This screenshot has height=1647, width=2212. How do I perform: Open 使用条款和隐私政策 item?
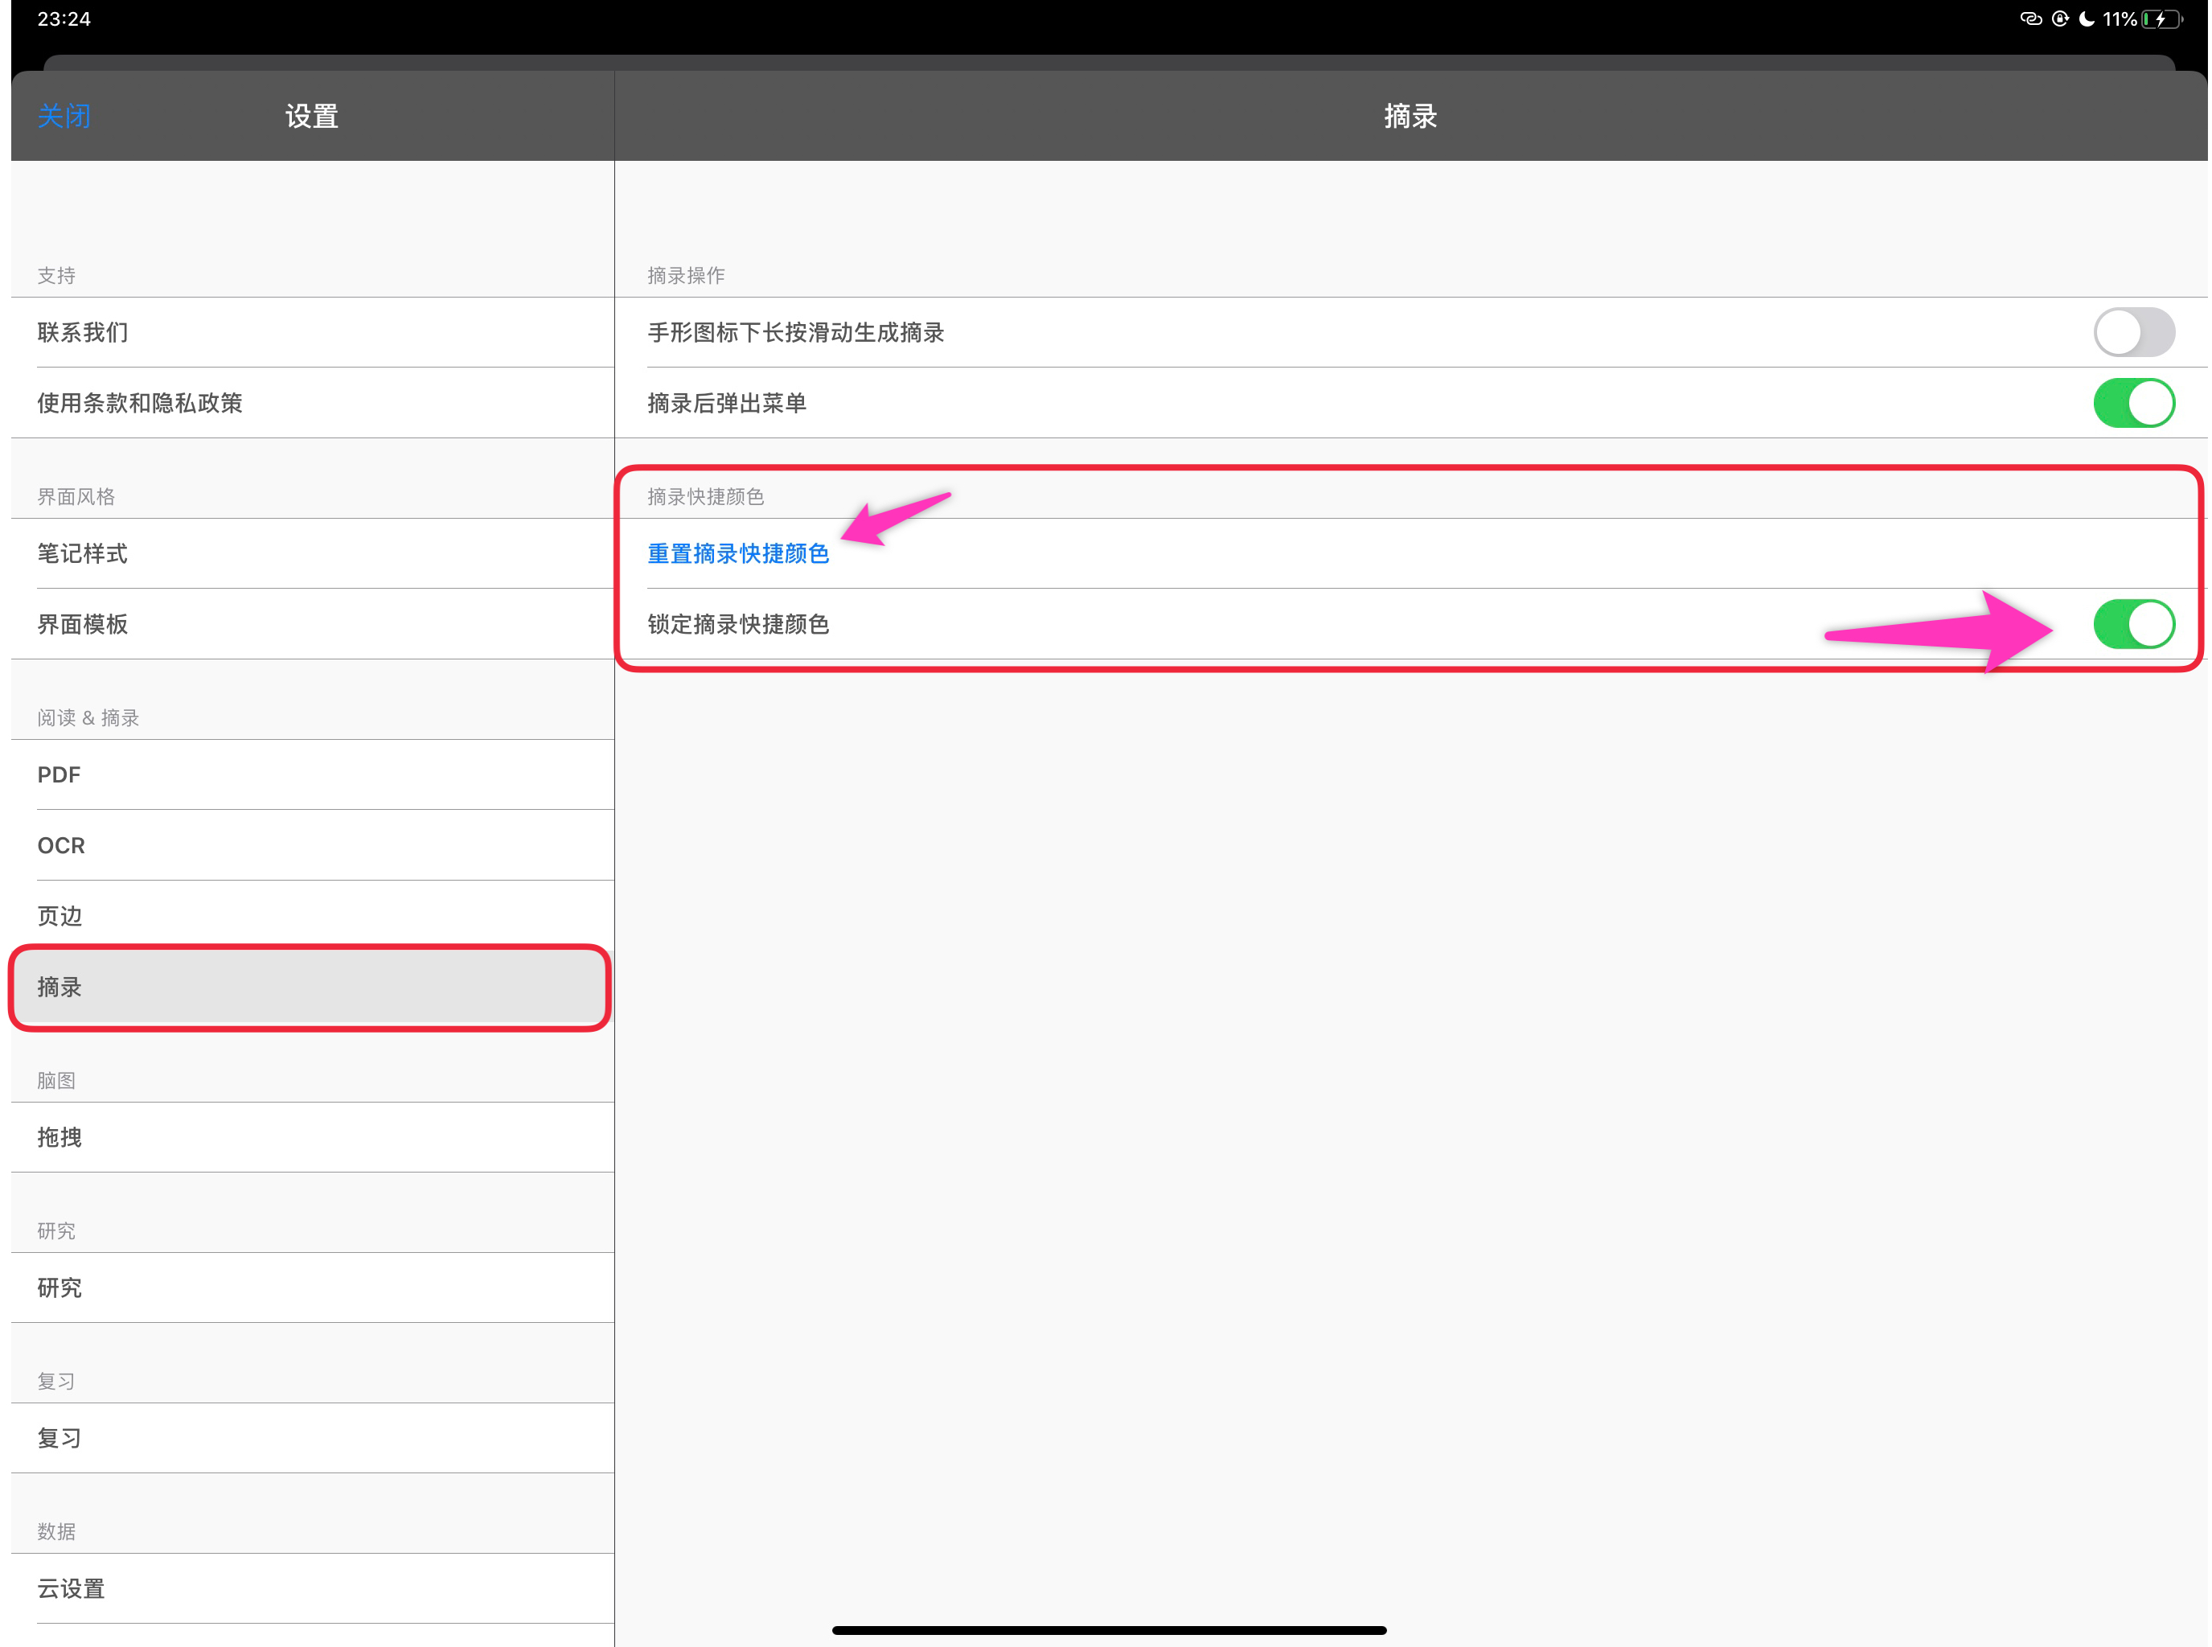312,403
